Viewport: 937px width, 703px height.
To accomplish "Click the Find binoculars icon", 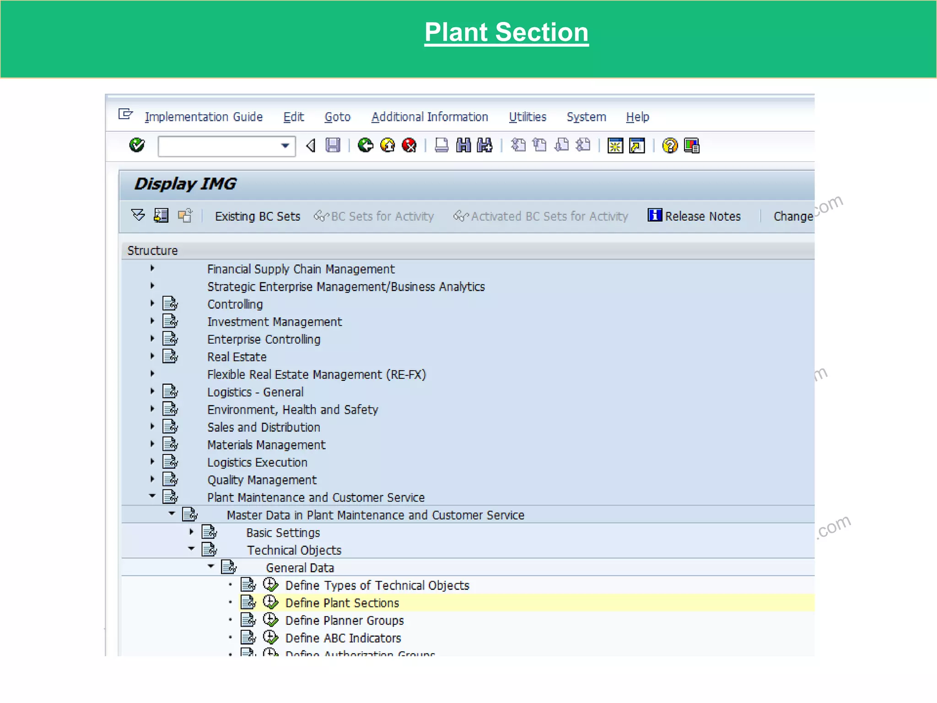I will (x=463, y=146).
